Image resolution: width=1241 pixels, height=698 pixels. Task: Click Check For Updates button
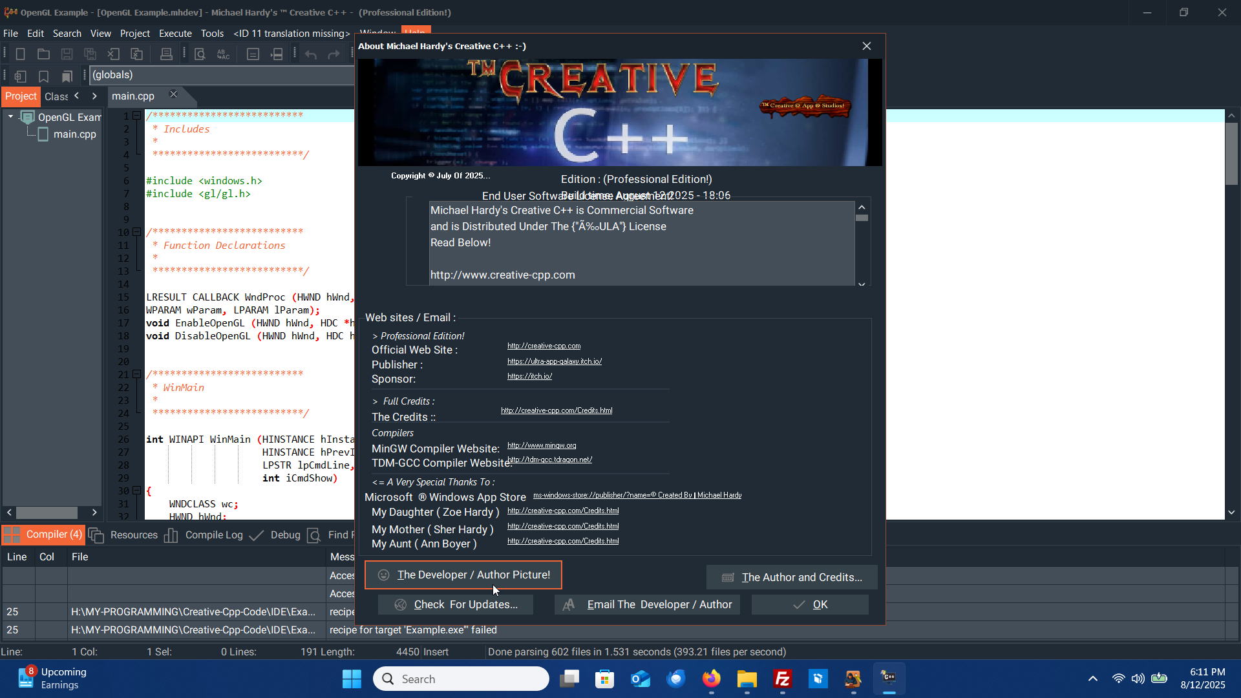point(455,604)
